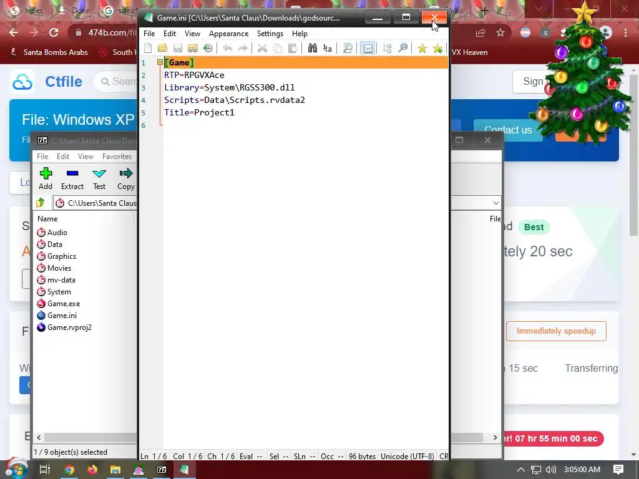Open the VX Heaven bookmark

pos(469,52)
